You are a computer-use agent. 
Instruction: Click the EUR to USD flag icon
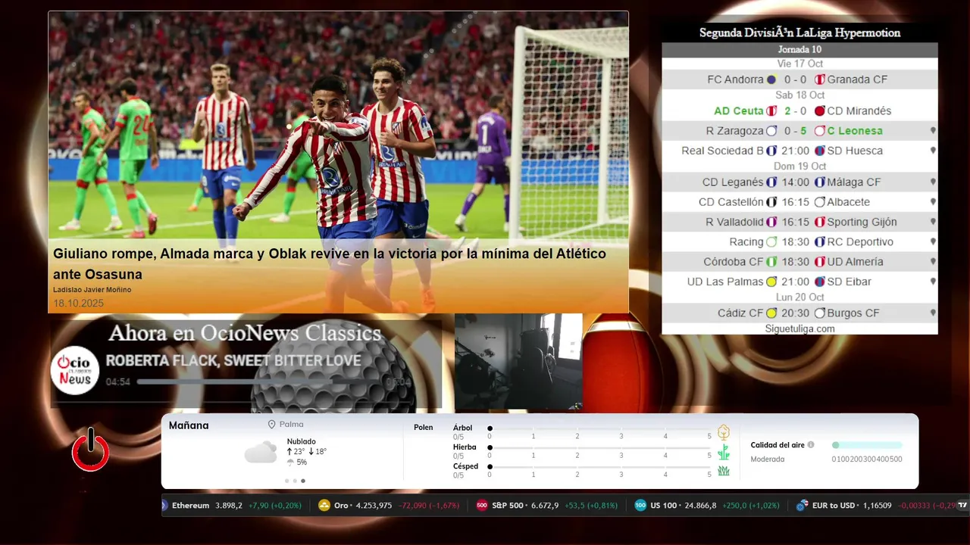802,506
